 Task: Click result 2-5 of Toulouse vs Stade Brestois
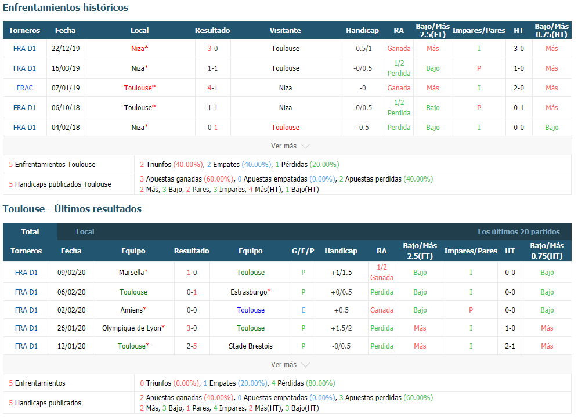192,346
